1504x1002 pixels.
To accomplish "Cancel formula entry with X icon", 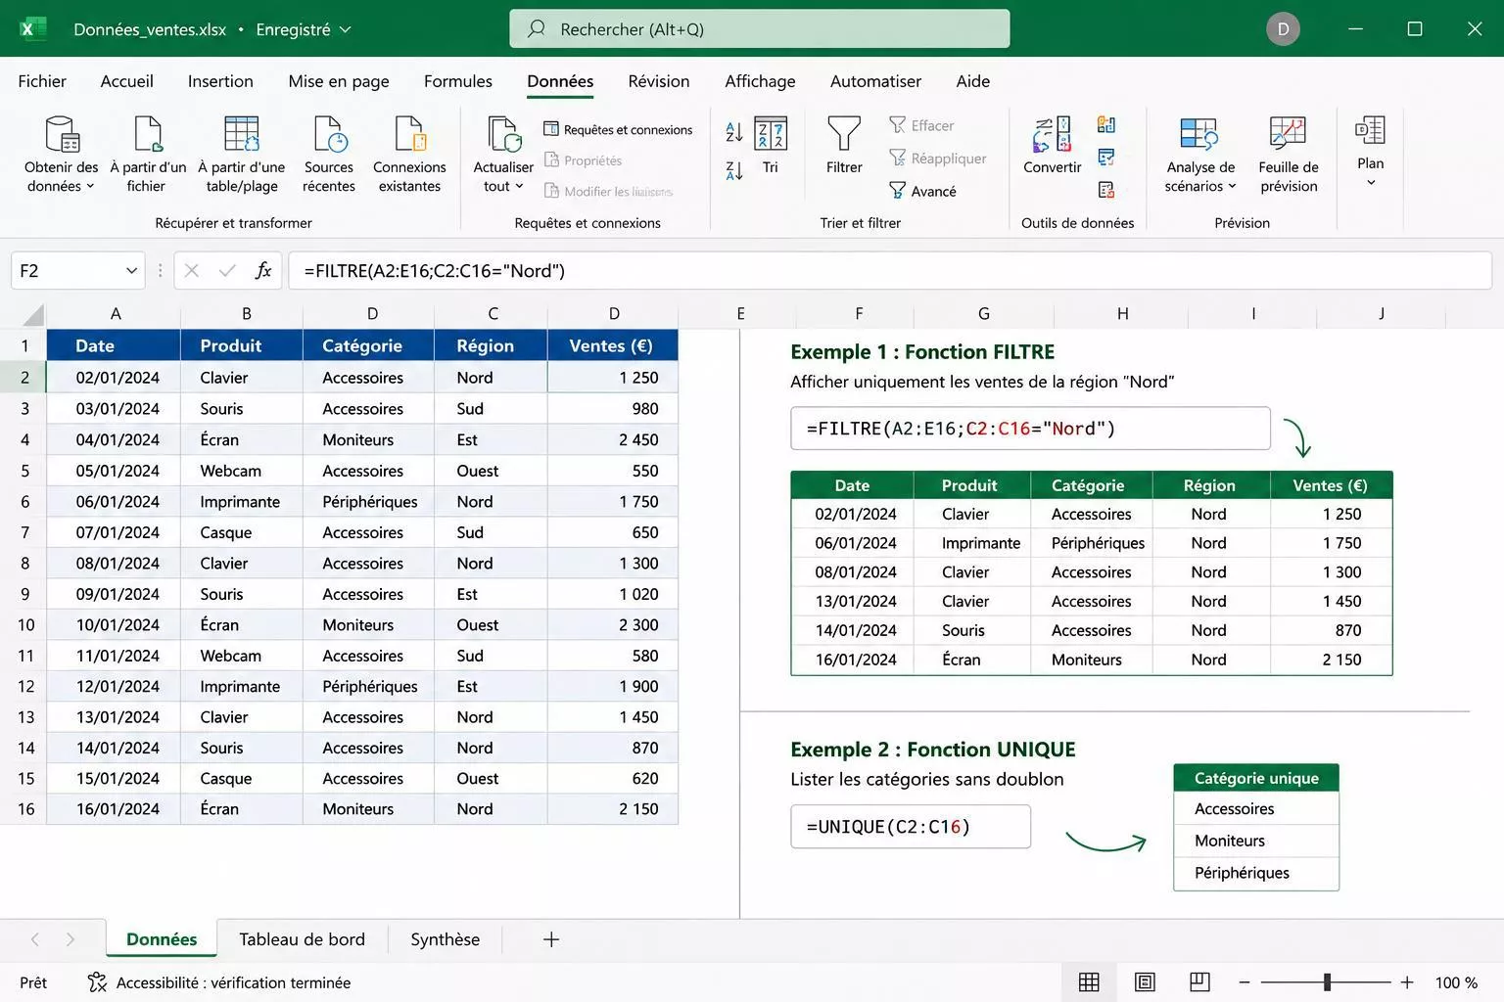I will tap(192, 271).
